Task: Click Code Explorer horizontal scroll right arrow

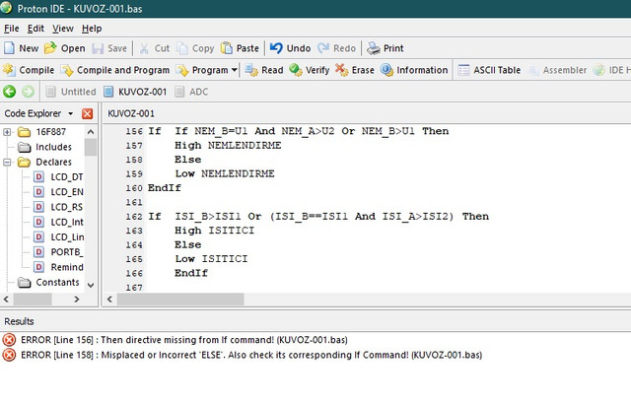Action: (x=77, y=300)
